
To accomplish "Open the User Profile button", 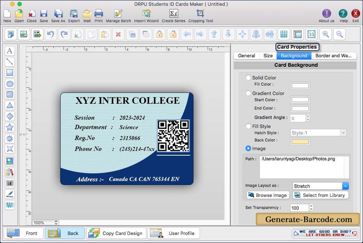I will 174,233.
